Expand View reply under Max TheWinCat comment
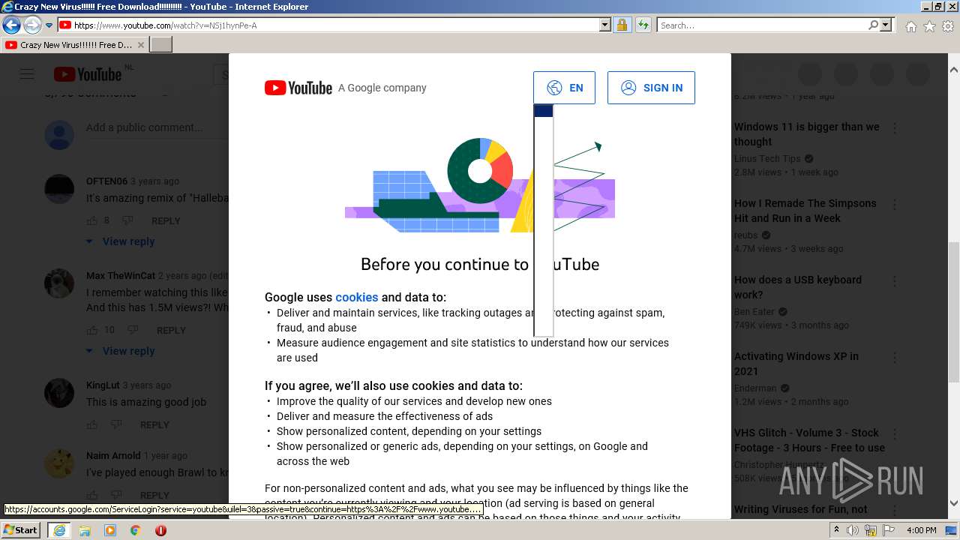Image resolution: width=960 pixels, height=540 pixels. click(120, 351)
